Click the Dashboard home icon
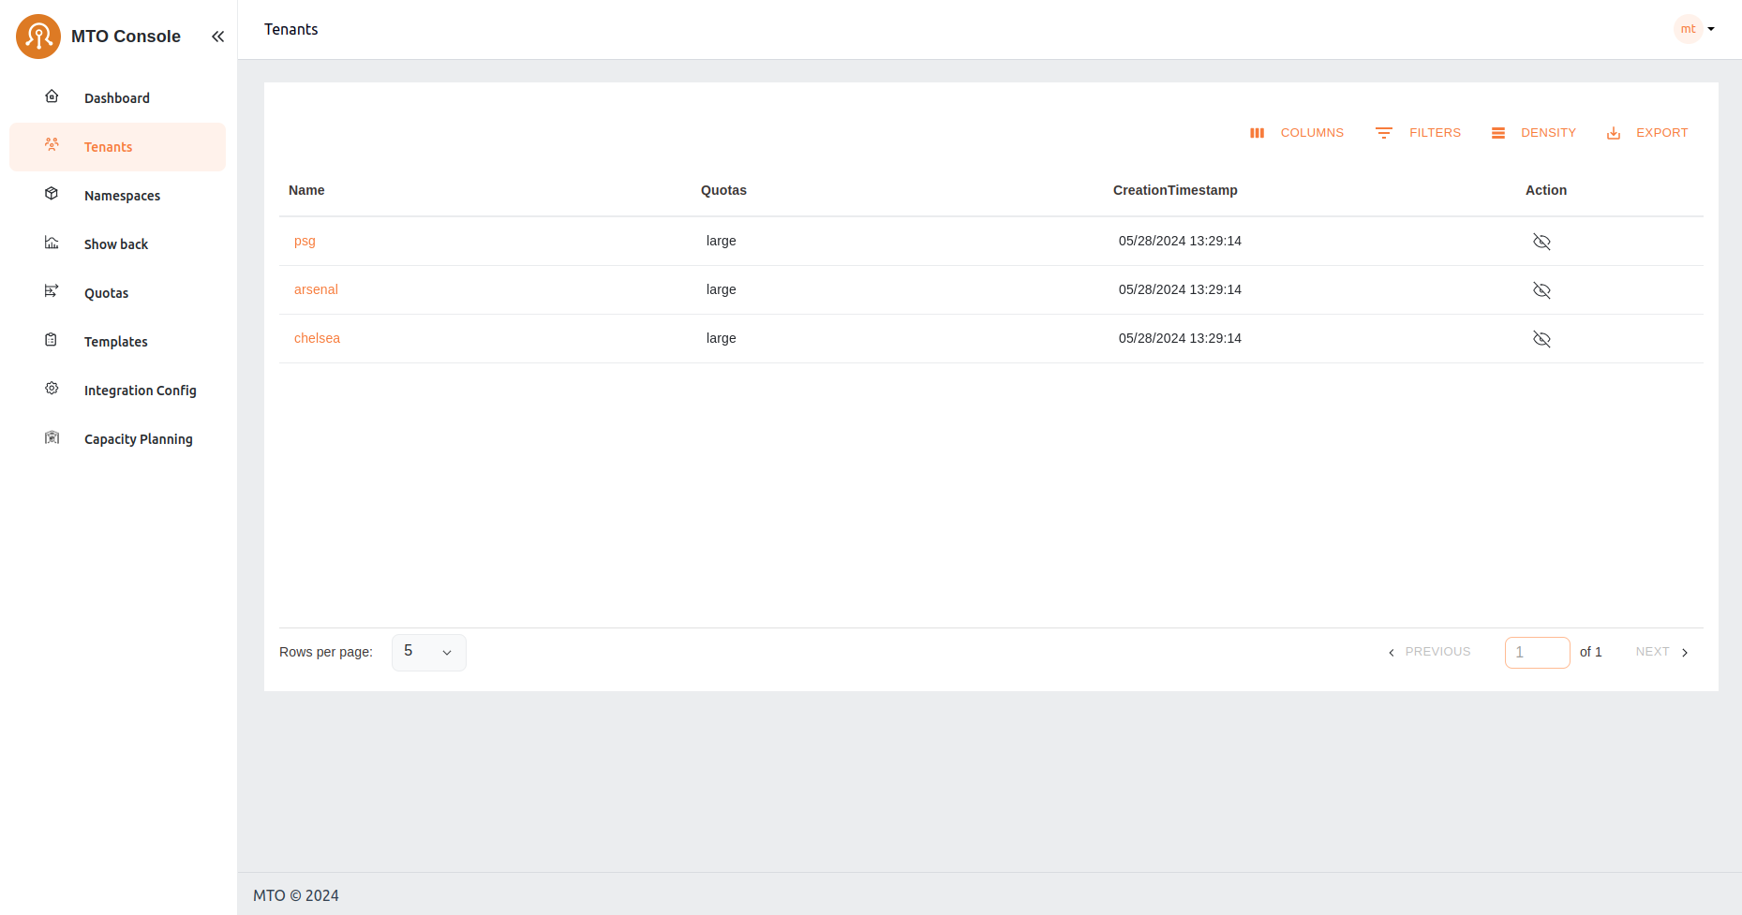The height and width of the screenshot is (915, 1742). coord(52,96)
